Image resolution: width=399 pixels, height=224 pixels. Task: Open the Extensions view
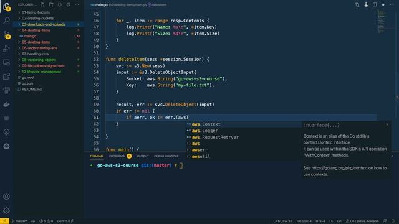coord(6,76)
